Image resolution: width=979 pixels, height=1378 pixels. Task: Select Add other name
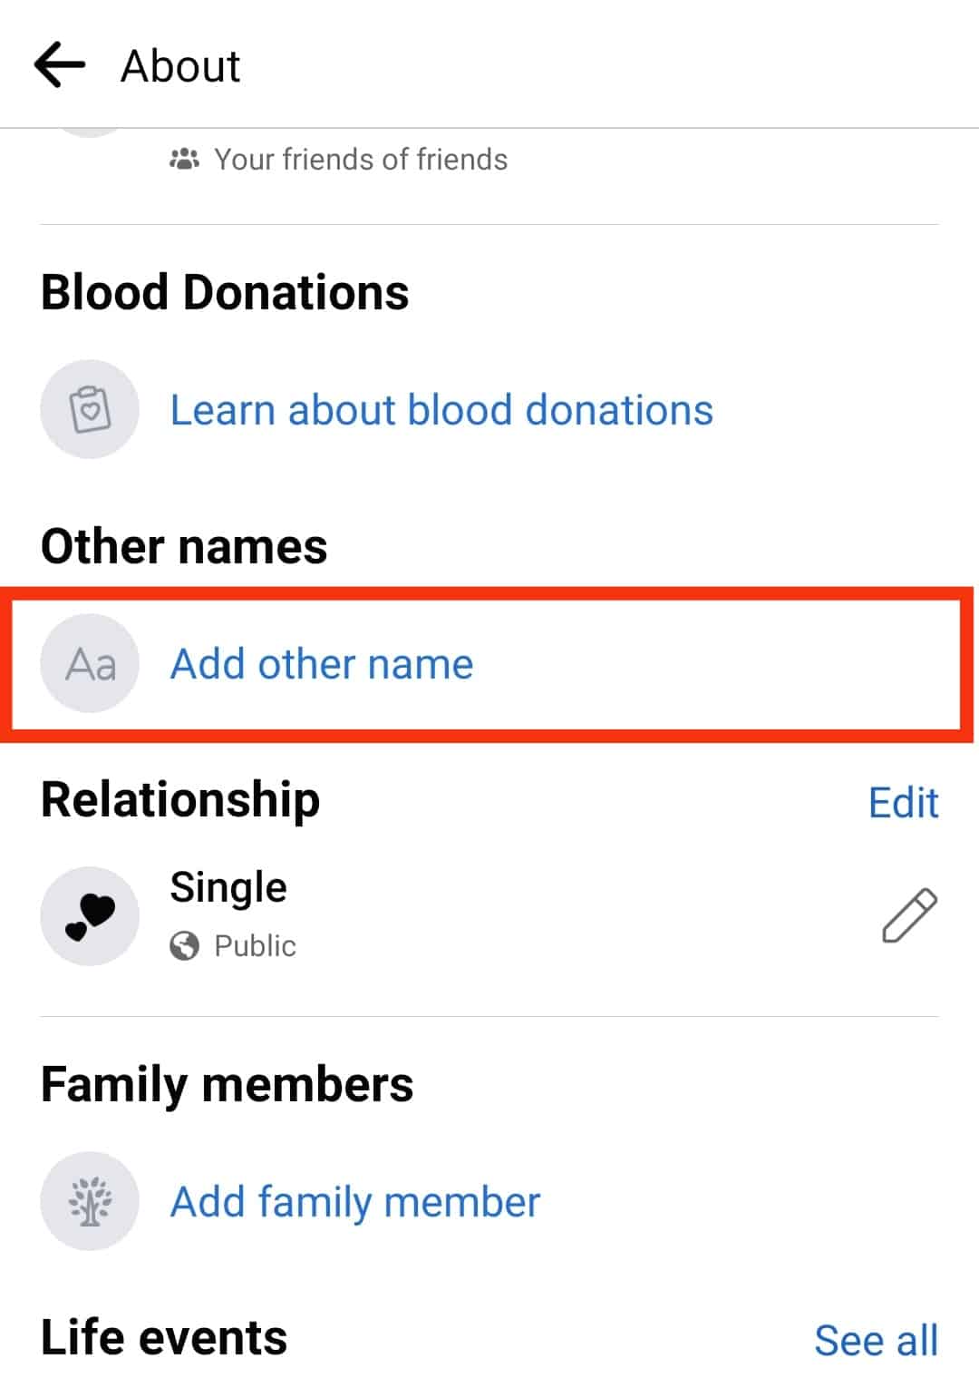(322, 664)
